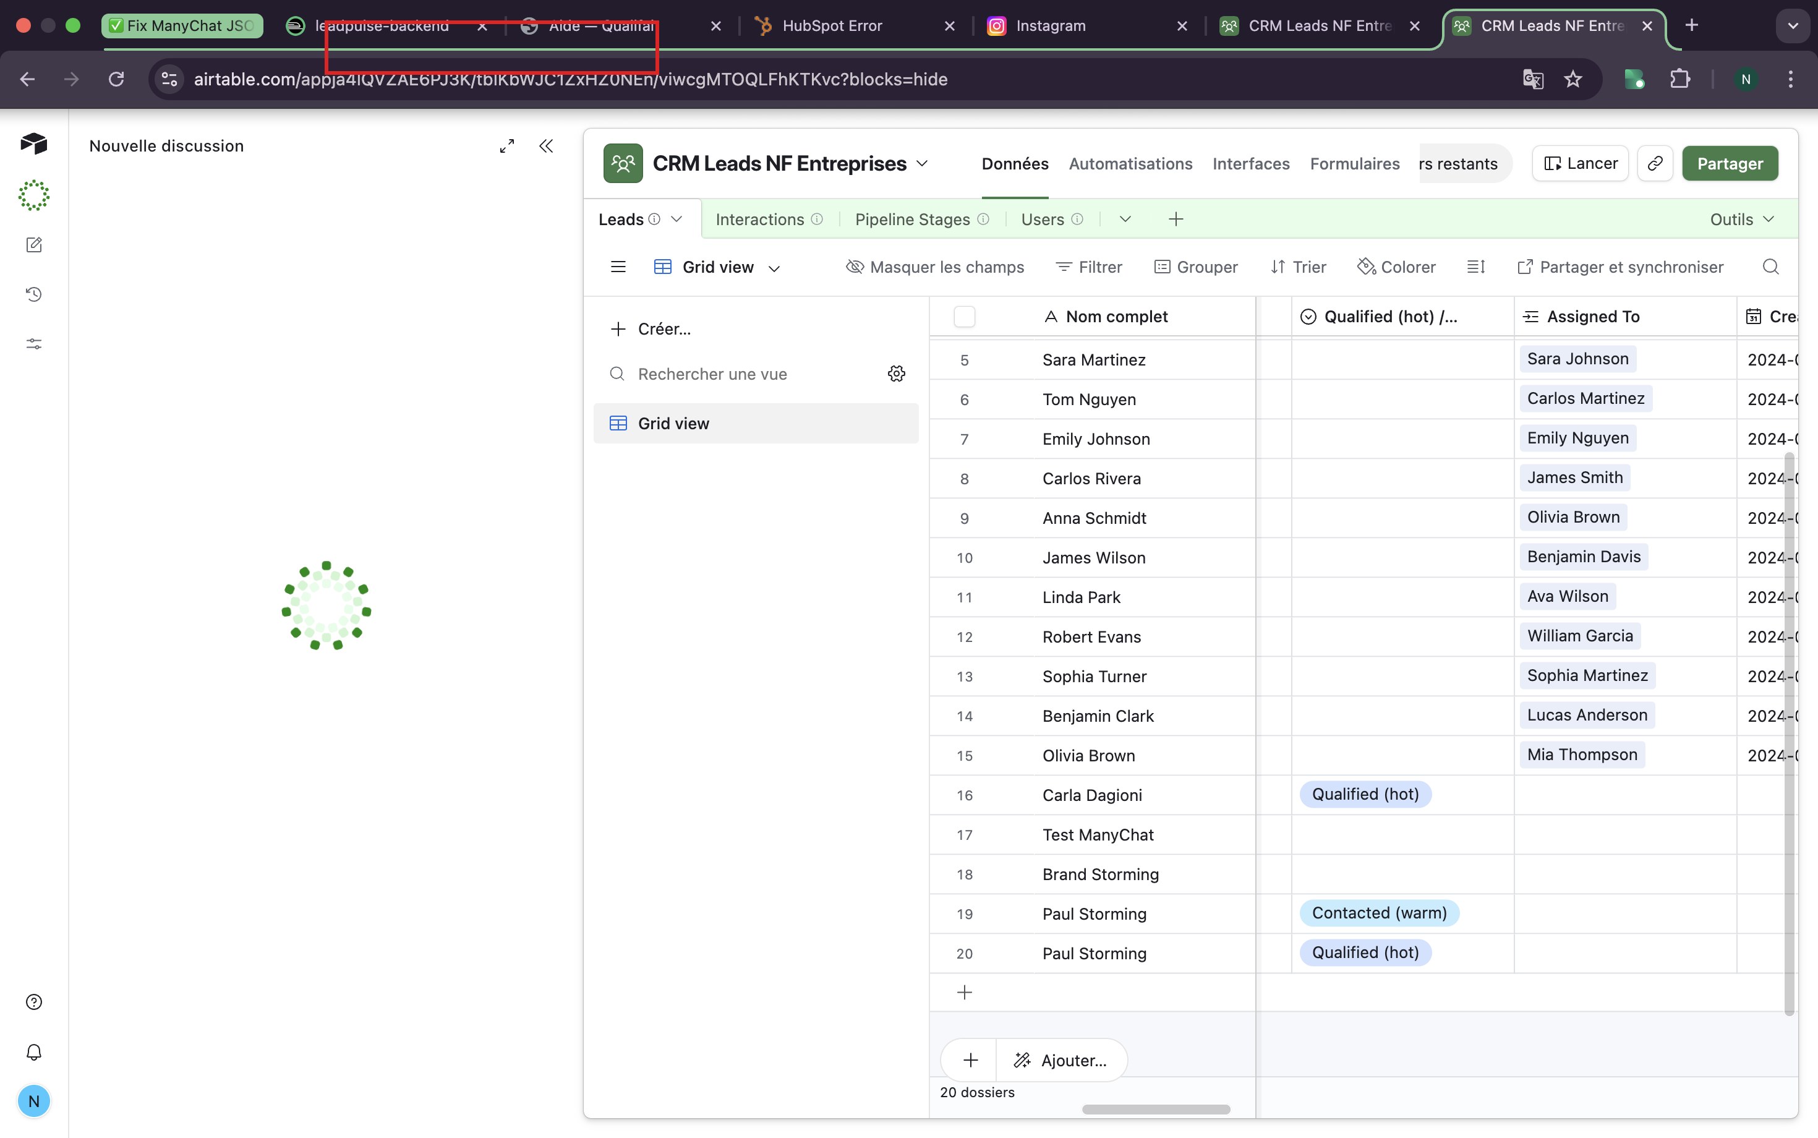Viewport: 1818px width, 1138px height.
Task: Click the new chat compose icon
Action: coord(34,245)
